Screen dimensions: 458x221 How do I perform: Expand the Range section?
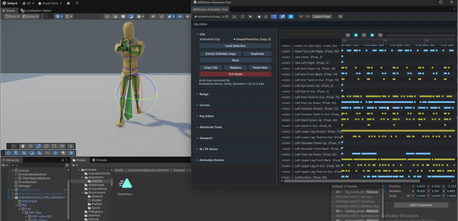pos(197,94)
